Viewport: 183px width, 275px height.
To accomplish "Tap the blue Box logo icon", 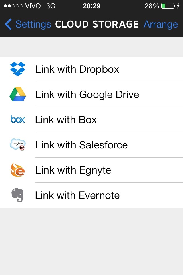I will point(17,119).
